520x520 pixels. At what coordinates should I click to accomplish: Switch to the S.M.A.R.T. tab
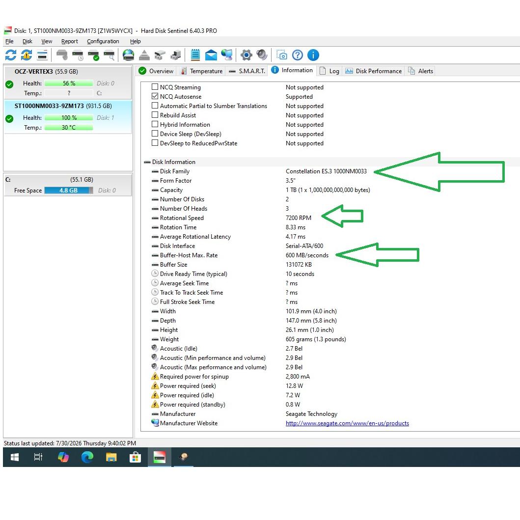click(246, 71)
